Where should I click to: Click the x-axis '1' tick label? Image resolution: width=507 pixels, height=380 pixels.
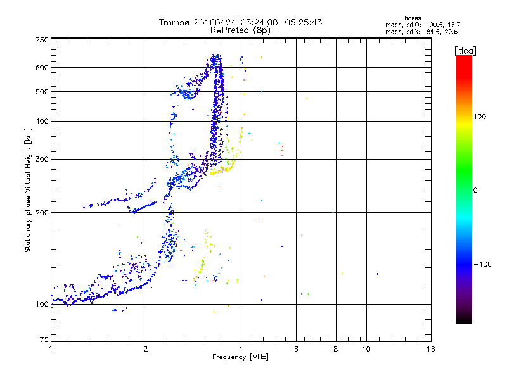point(51,349)
